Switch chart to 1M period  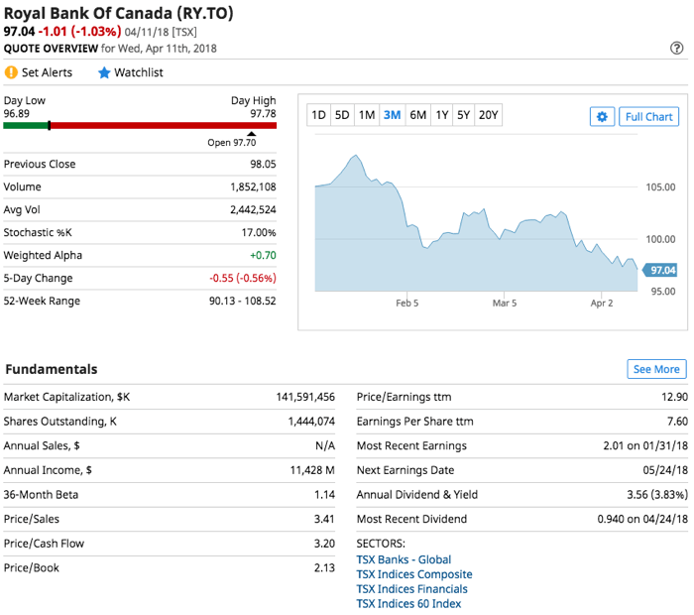(367, 115)
